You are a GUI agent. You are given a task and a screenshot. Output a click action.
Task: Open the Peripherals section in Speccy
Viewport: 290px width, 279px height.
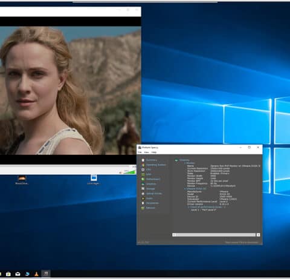150,203
